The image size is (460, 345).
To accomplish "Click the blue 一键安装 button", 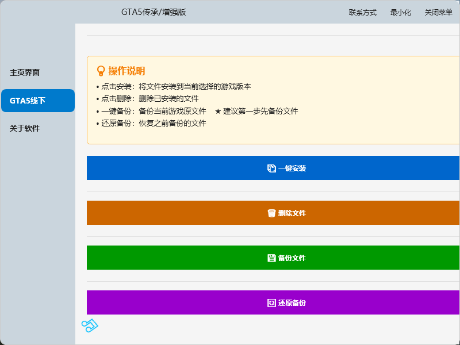I will coord(273,168).
